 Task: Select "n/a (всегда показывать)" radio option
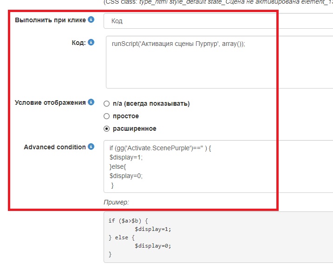click(107, 104)
